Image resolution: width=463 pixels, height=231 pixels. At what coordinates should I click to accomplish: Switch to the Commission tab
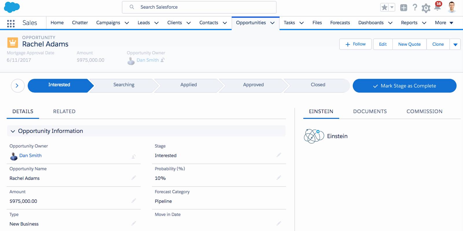pos(424,112)
